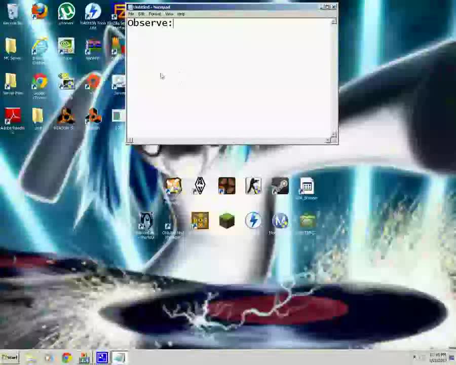Image resolution: width=456 pixels, height=365 pixels.
Task: Launch the uTorrent desktop icon
Action: pyautogui.click(x=66, y=12)
